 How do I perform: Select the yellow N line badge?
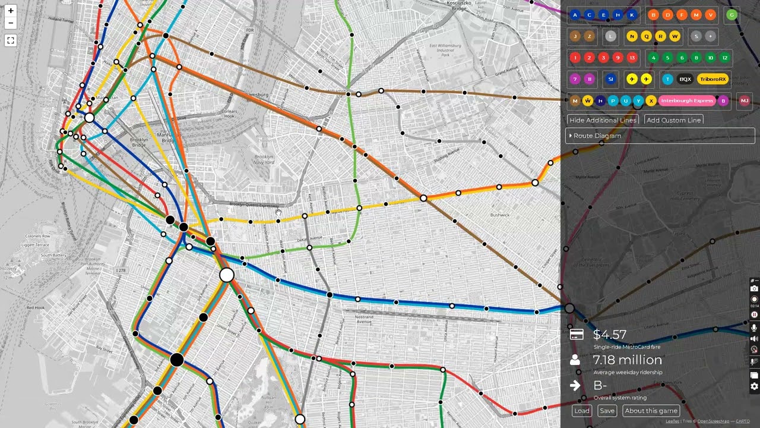click(x=632, y=36)
